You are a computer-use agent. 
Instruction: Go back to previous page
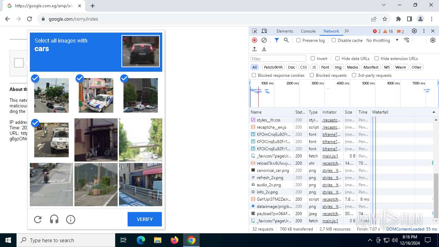[8, 19]
